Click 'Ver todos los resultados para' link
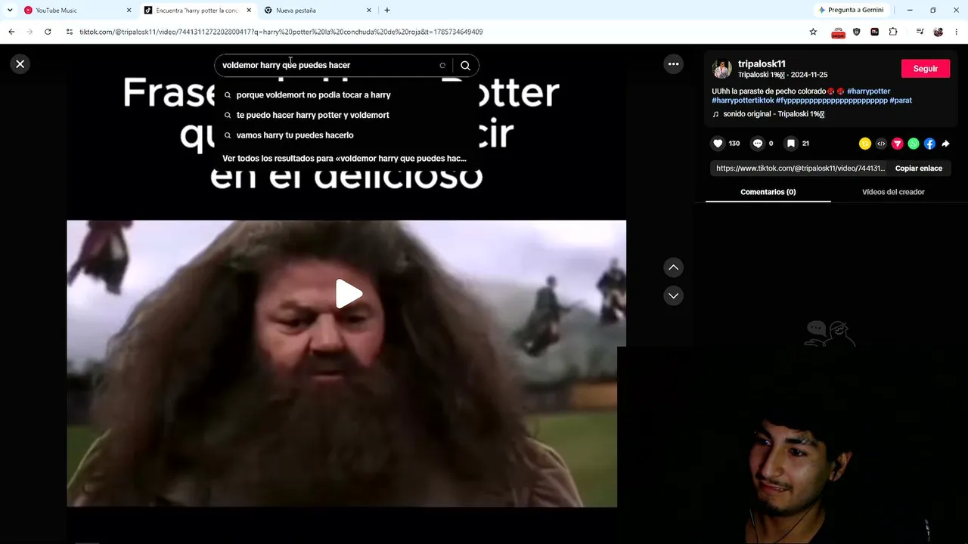Image resolution: width=968 pixels, height=544 pixels. click(x=344, y=159)
